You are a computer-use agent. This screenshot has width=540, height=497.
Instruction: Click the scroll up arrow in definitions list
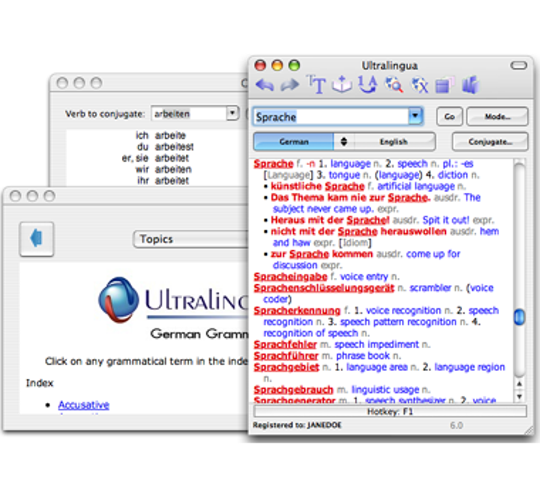tap(519, 384)
